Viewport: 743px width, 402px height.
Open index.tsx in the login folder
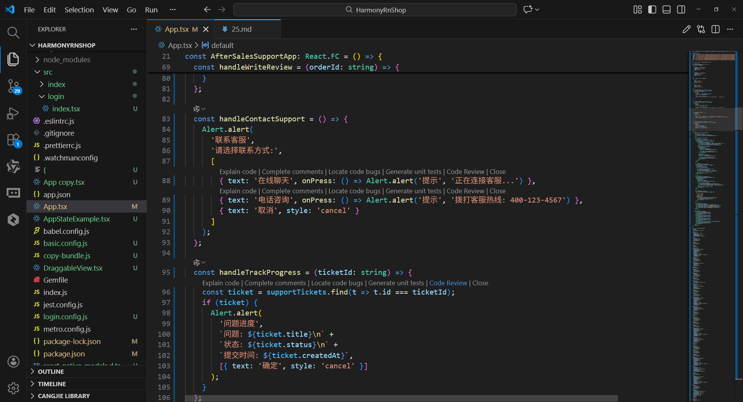pos(87,109)
